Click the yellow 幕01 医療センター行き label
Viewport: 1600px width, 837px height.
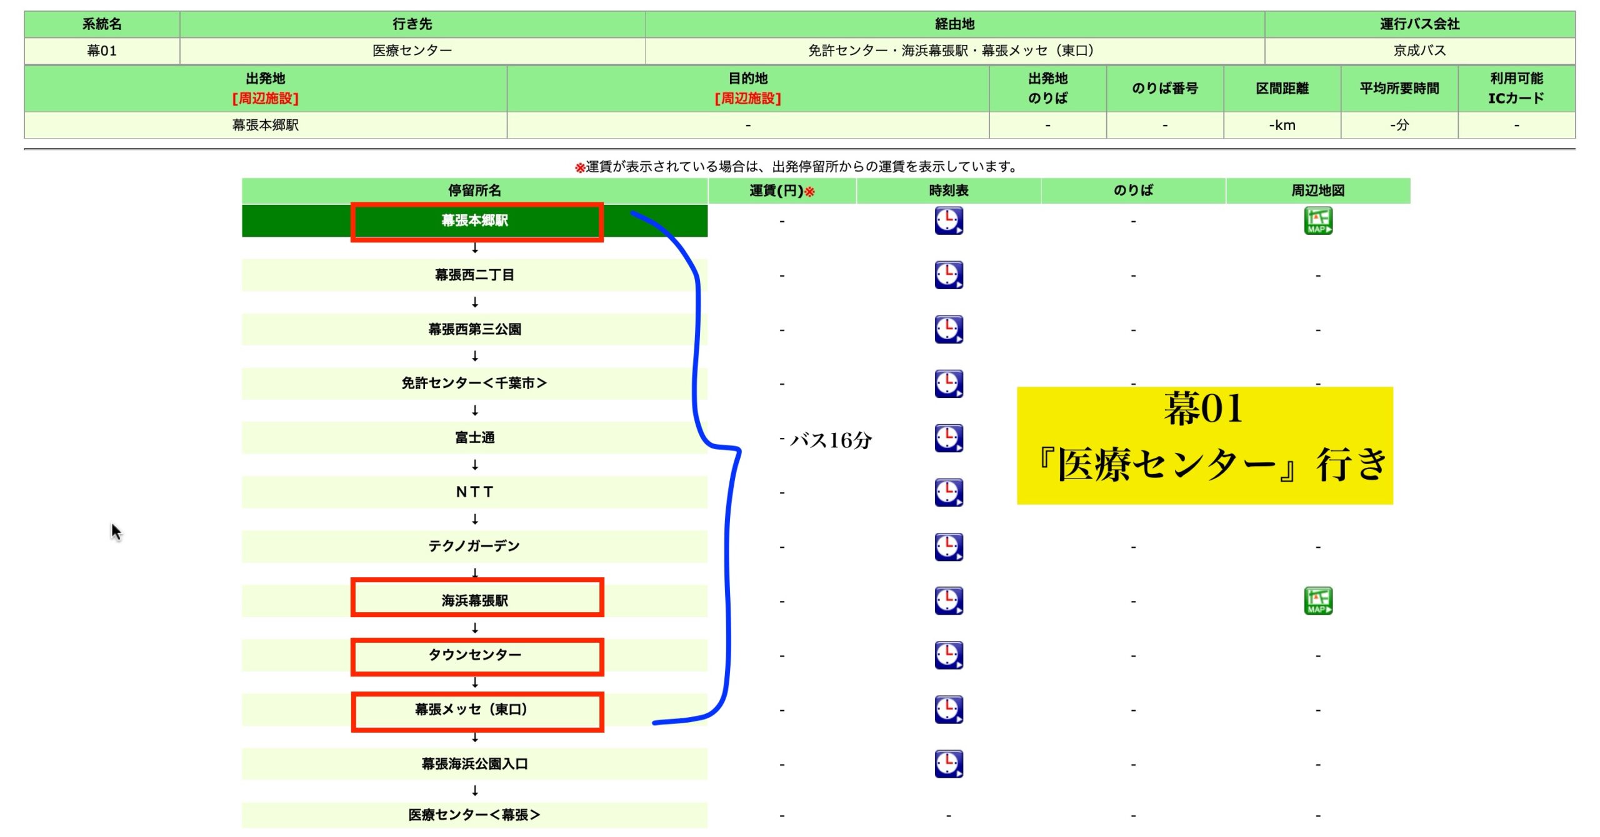pyautogui.click(x=1204, y=445)
